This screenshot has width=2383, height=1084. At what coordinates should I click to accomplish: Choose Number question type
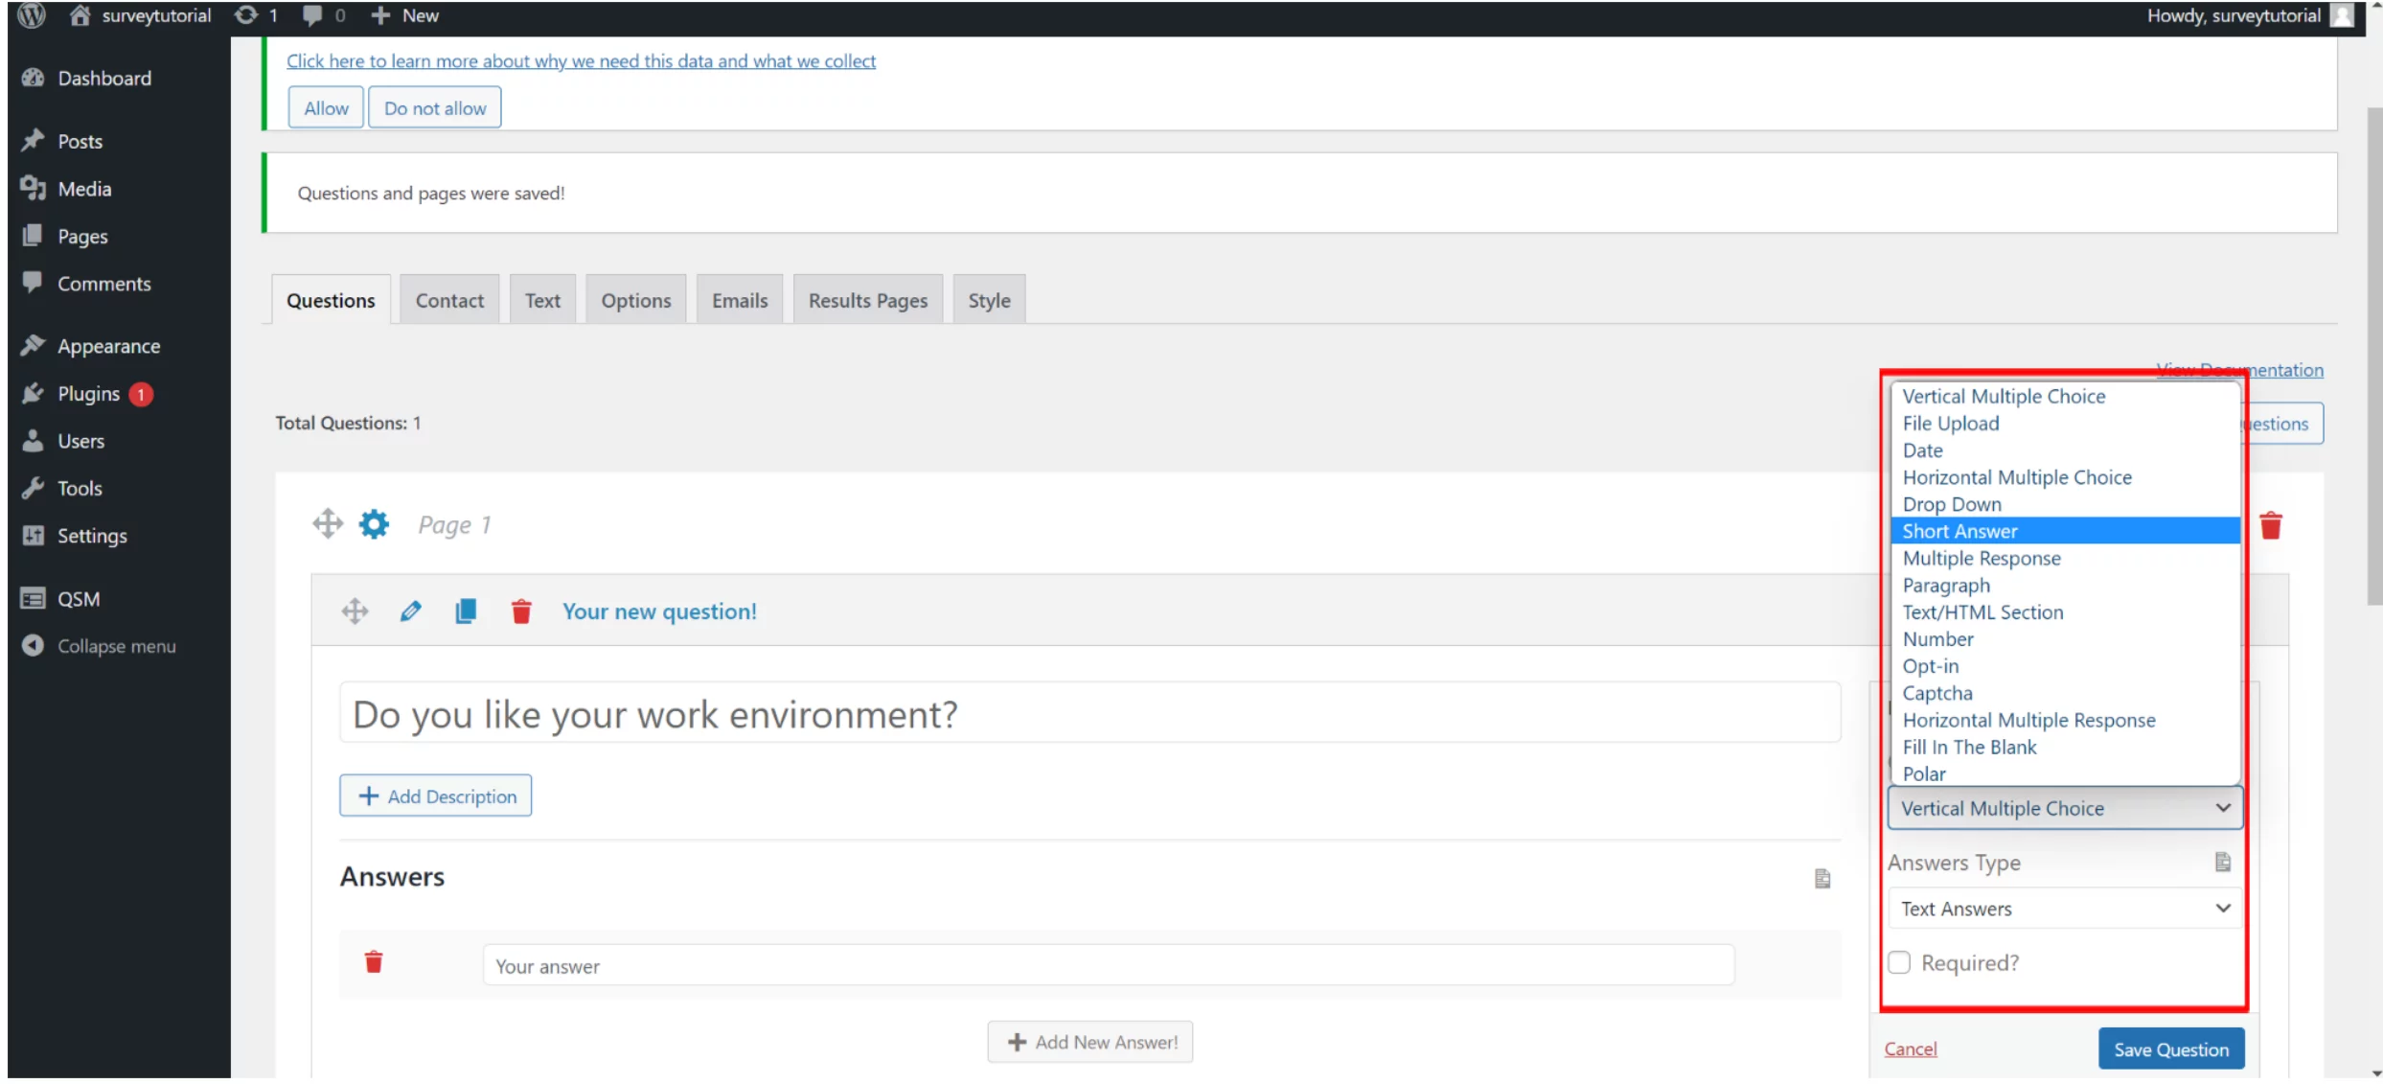point(2065,639)
